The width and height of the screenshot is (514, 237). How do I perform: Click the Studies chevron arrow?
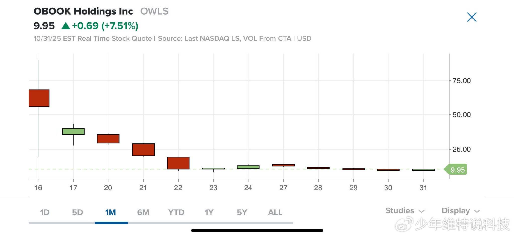coord(422,211)
